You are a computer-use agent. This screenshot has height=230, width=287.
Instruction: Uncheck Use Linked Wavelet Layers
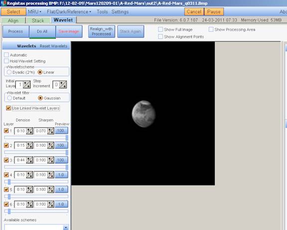8,108
